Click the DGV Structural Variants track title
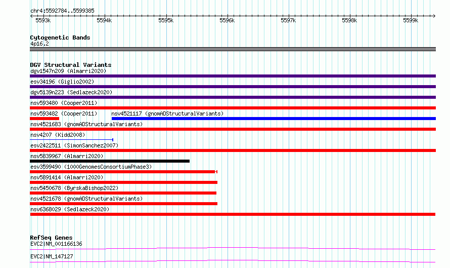 [71, 65]
